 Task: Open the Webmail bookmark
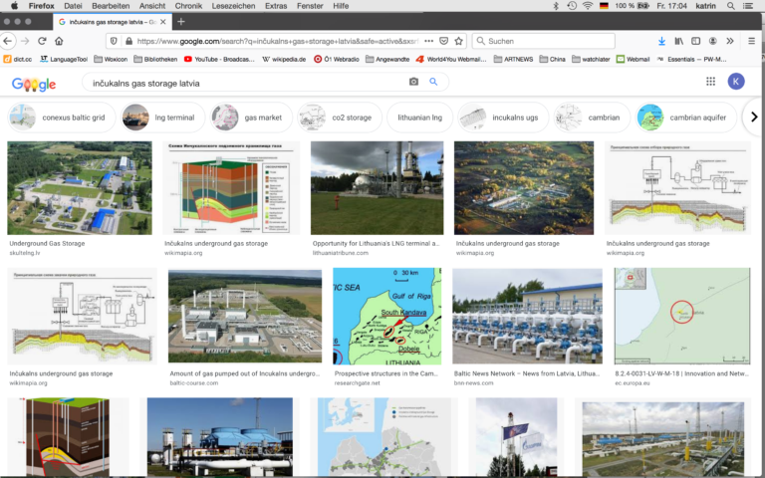[633, 59]
